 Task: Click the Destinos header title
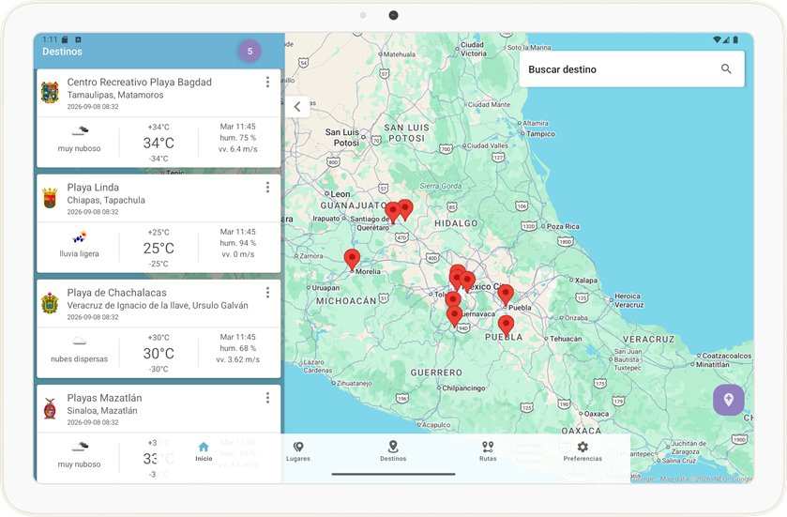tap(62, 52)
